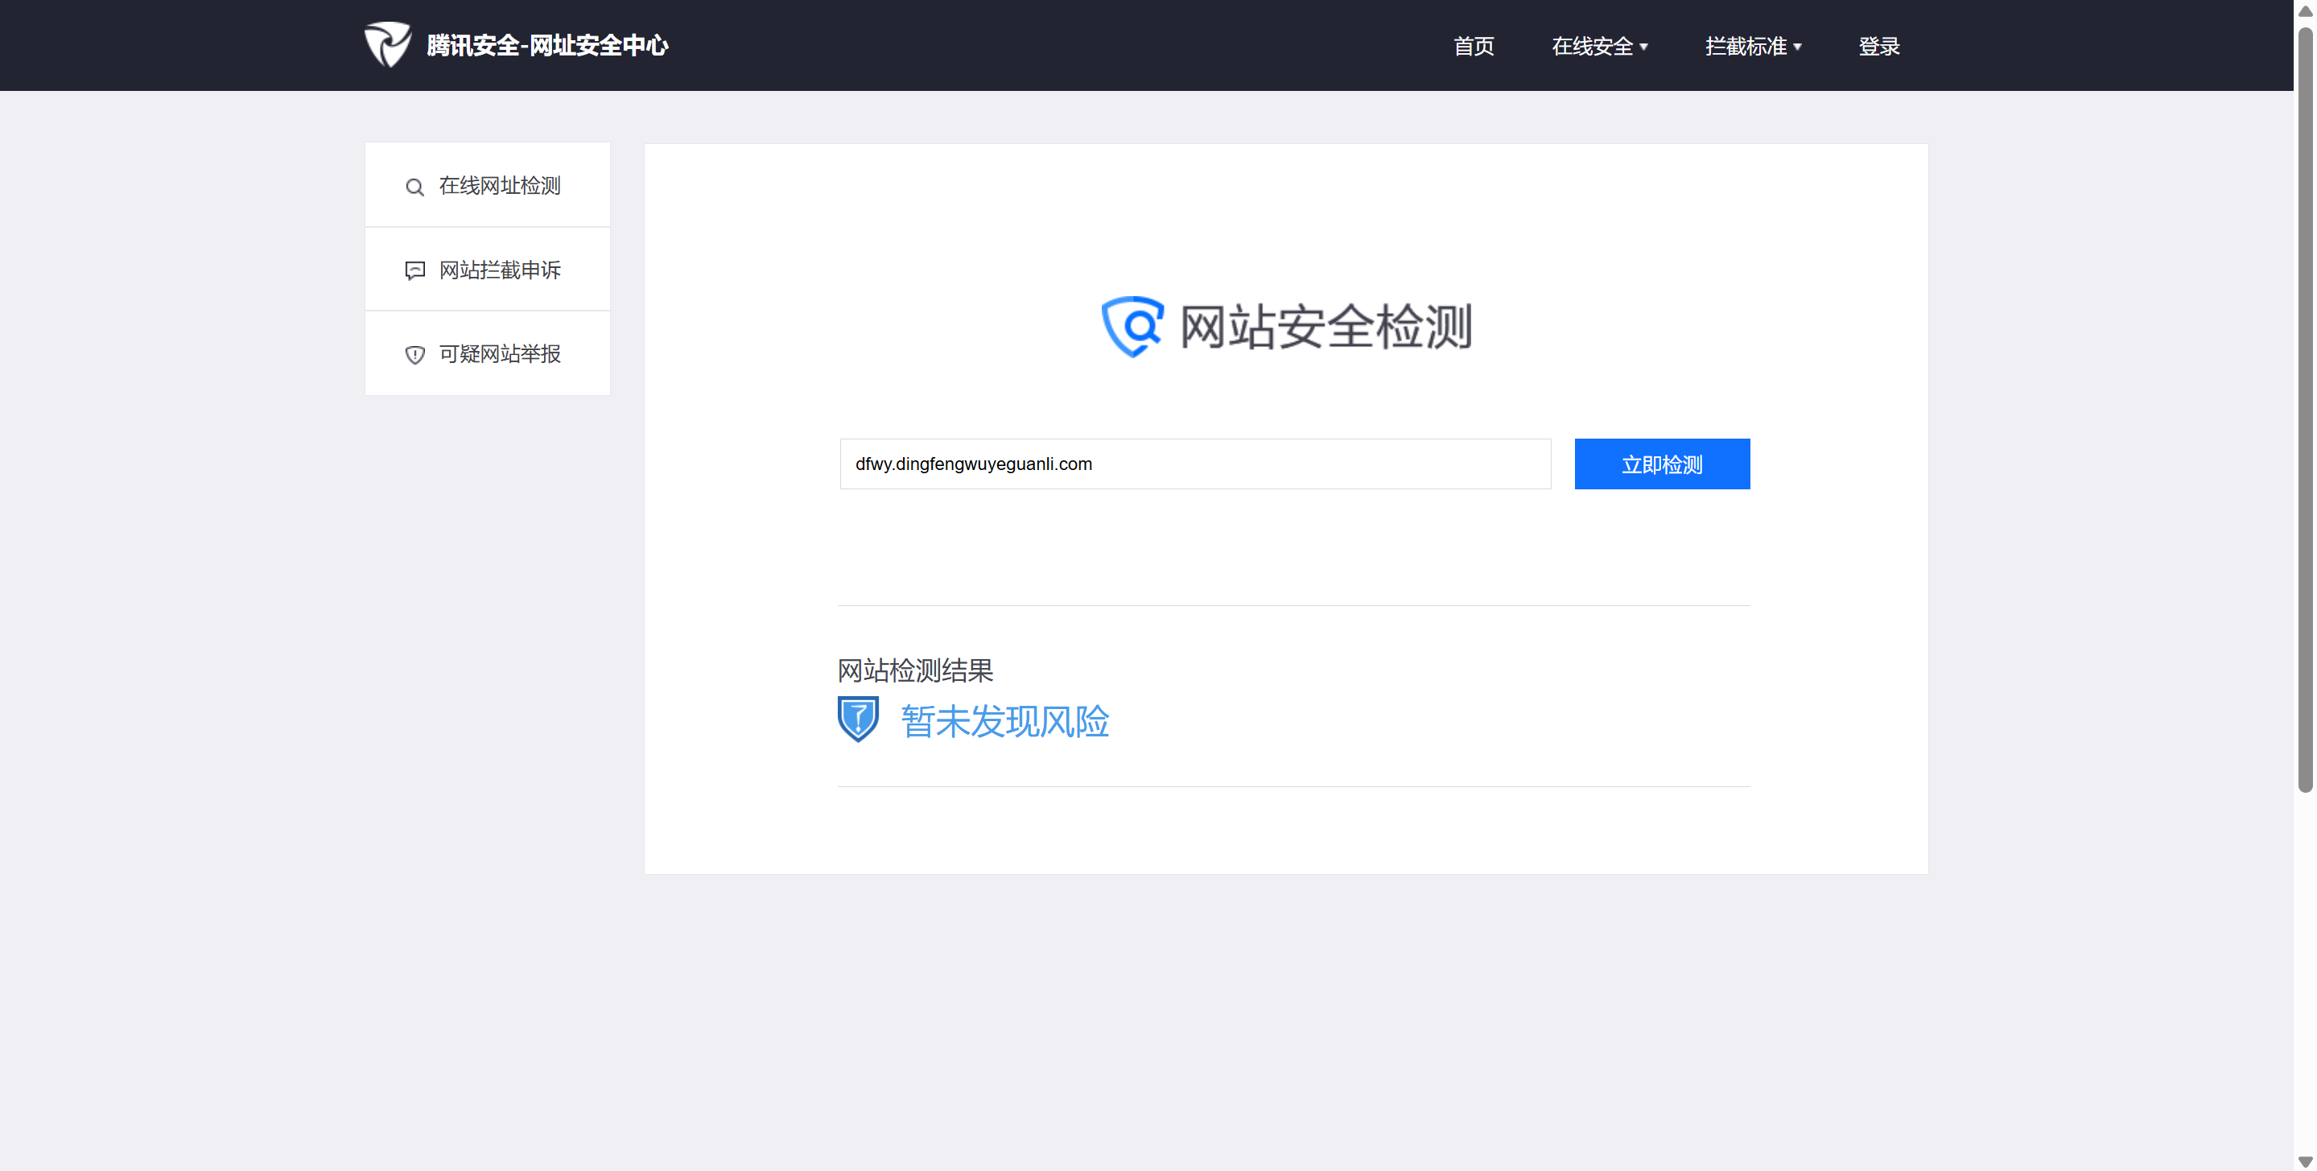Select 网站拦截申诉 in the sidebar

pos(499,270)
